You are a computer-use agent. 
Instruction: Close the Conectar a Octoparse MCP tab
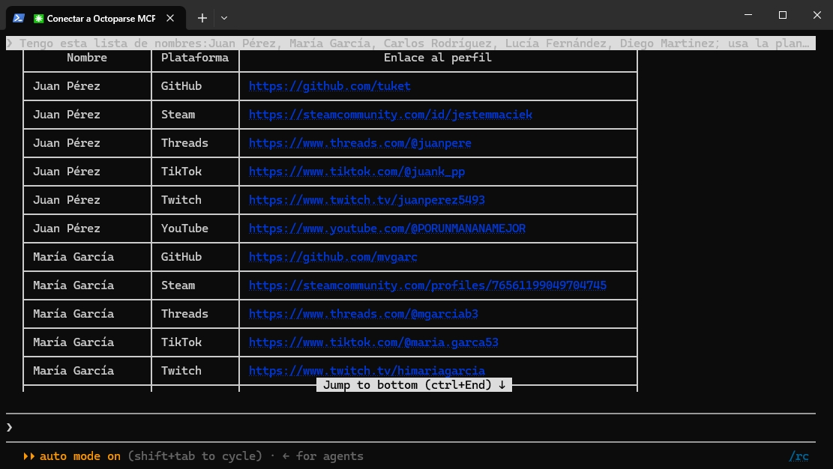(170, 18)
